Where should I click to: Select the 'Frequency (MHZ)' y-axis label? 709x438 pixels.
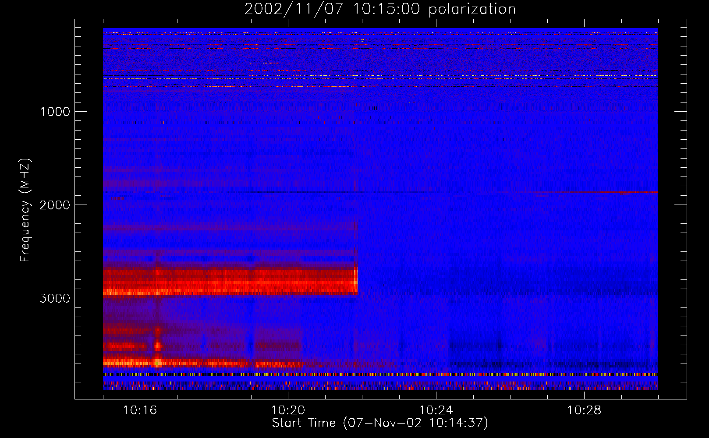tap(25, 210)
